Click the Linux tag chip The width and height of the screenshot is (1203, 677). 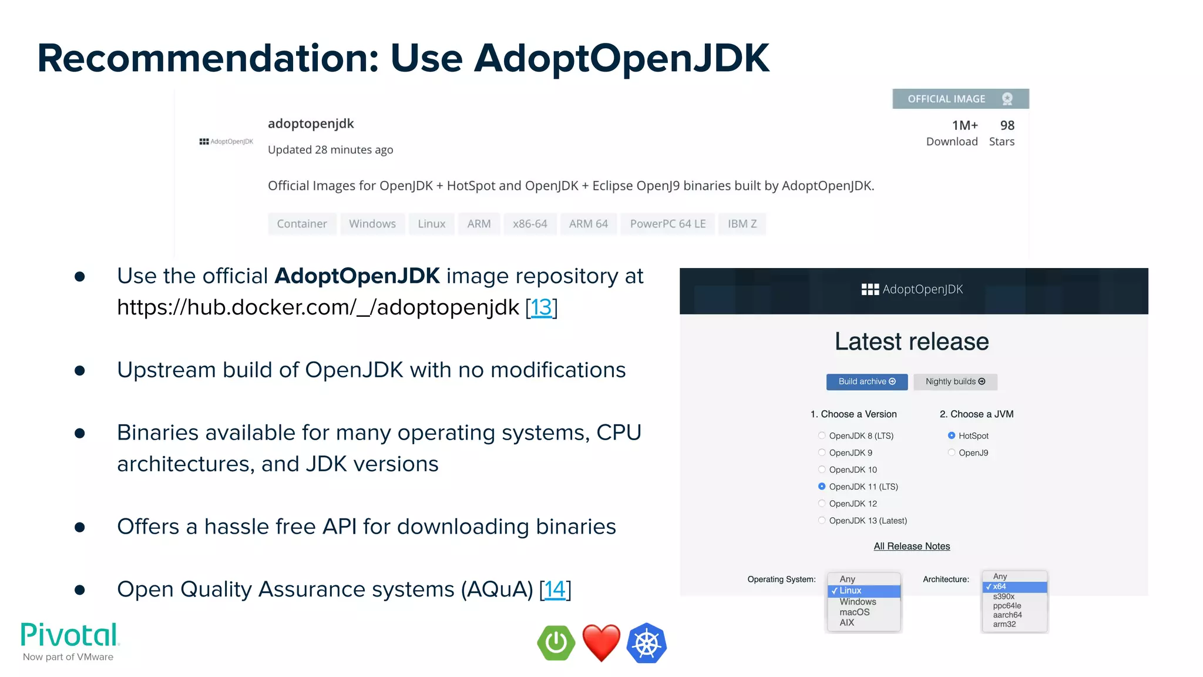coord(432,224)
